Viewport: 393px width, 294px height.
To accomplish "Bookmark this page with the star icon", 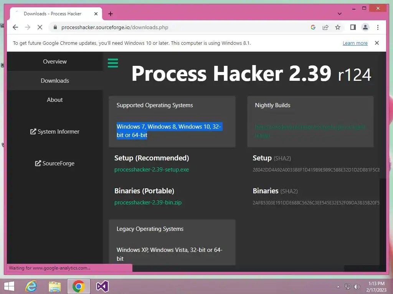I will [338, 27].
